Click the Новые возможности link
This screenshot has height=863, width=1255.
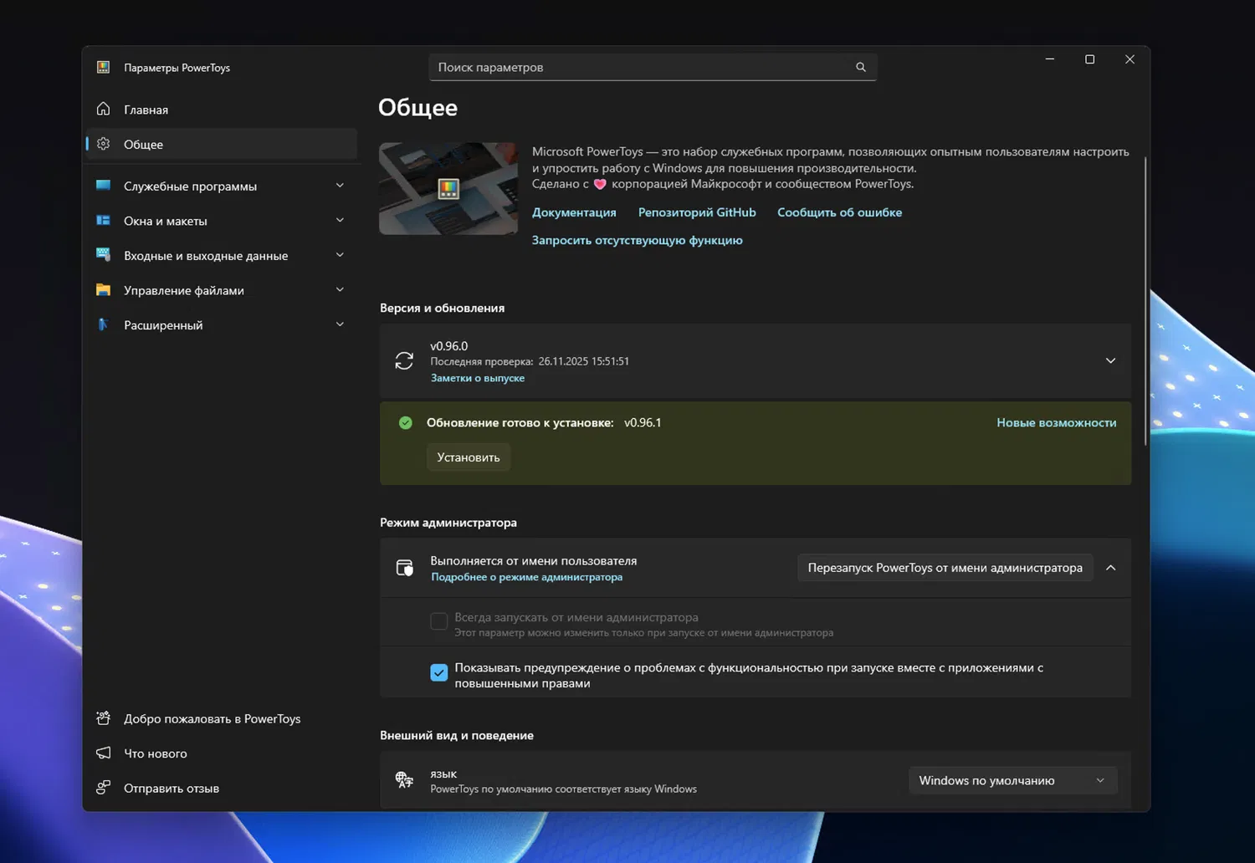pos(1057,422)
